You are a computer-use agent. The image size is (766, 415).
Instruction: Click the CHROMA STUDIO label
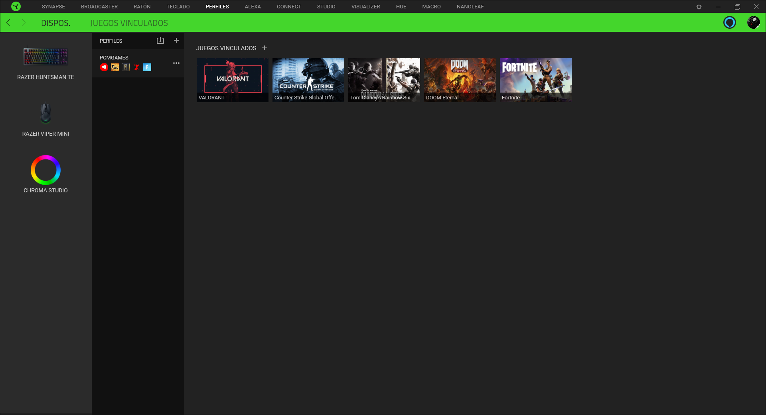coord(45,190)
